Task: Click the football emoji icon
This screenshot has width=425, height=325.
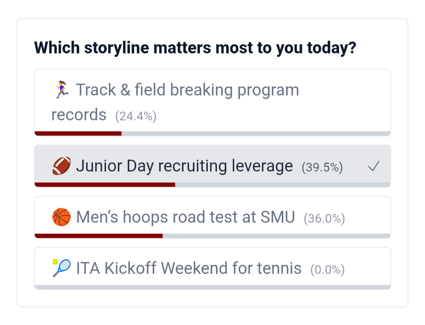Action: pyautogui.click(x=61, y=166)
